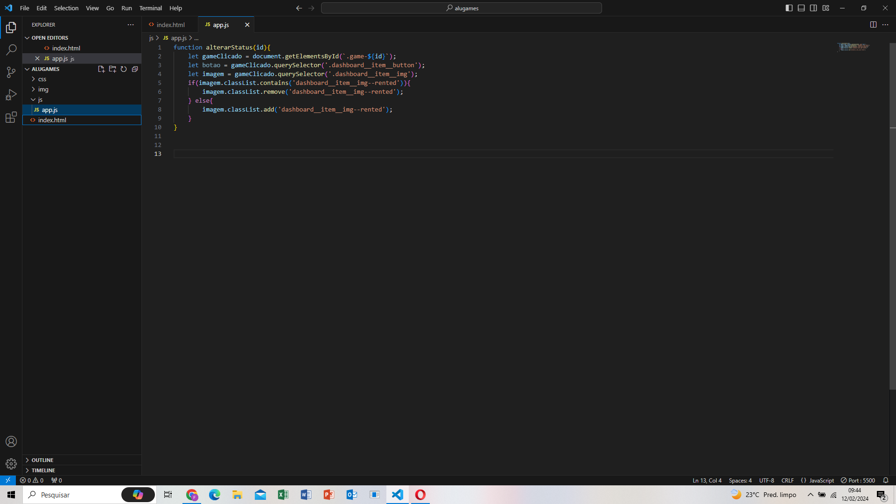Viewport: 896px width, 504px height.
Task: Click New File icon in ALUGAMES header
Action: click(101, 69)
